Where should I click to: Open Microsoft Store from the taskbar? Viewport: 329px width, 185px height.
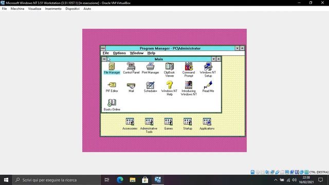(145, 180)
